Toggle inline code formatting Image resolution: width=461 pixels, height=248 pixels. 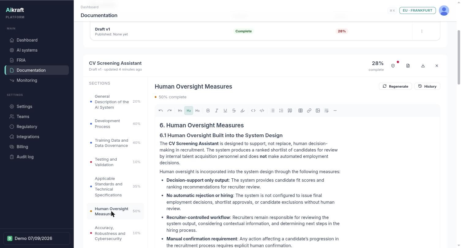pos(253,111)
